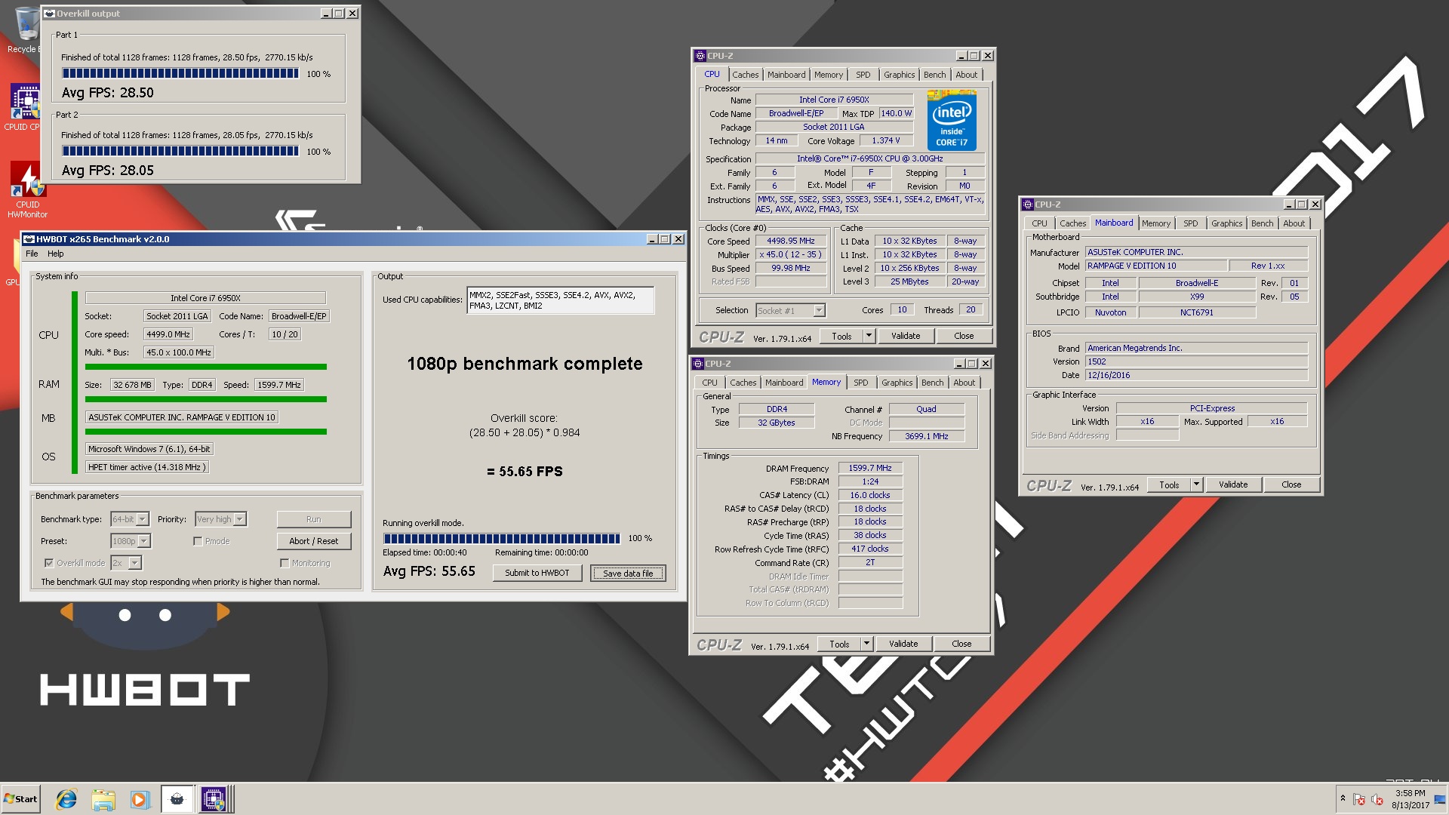Expand Tools arrow in CPU-Z Memory window
The width and height of the screenshot is (1449, 815).
click(x=866, y=644)
